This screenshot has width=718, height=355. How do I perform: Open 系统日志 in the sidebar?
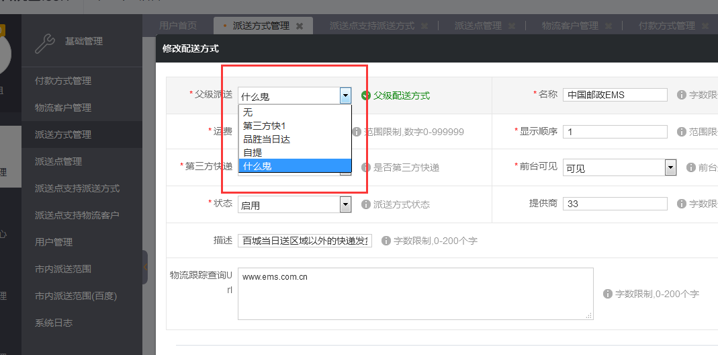tap(54, 323)
